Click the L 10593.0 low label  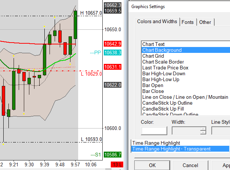[91, 139]
